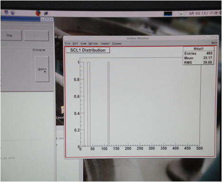
Task: Open the second launcher icon in top panel
Action: [x=13, y=13]
